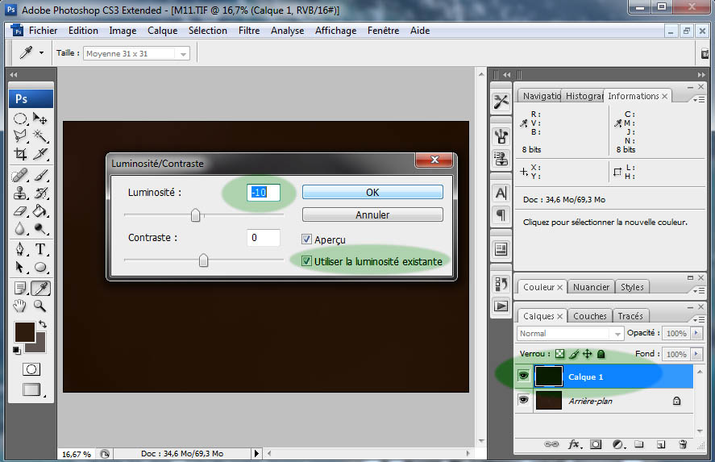Select the History Brush tool
715x462 pixels.
(40, 193)
